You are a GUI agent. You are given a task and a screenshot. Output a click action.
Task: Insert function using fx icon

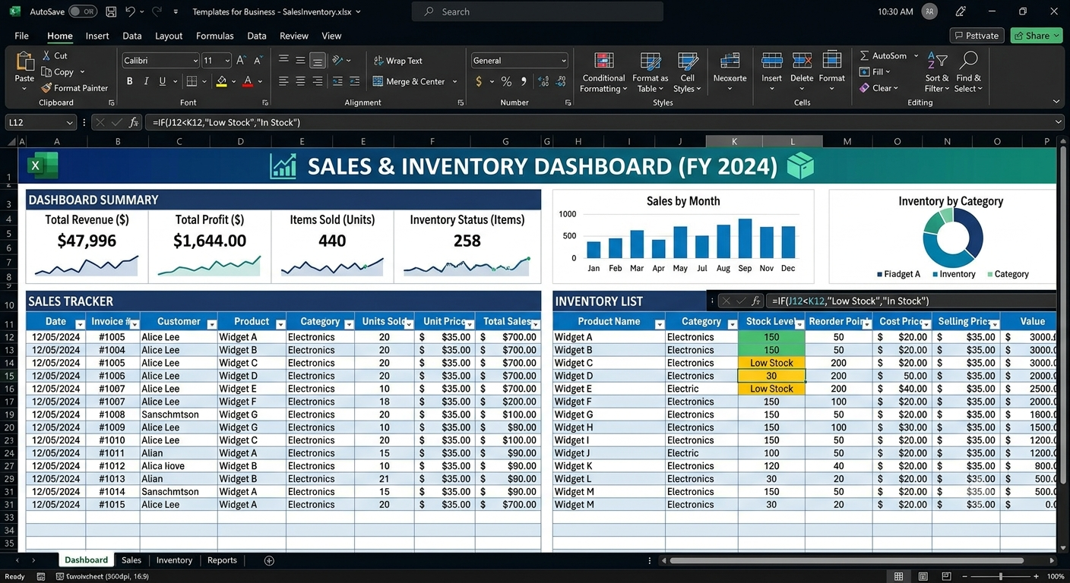click(x=134, y=122)
